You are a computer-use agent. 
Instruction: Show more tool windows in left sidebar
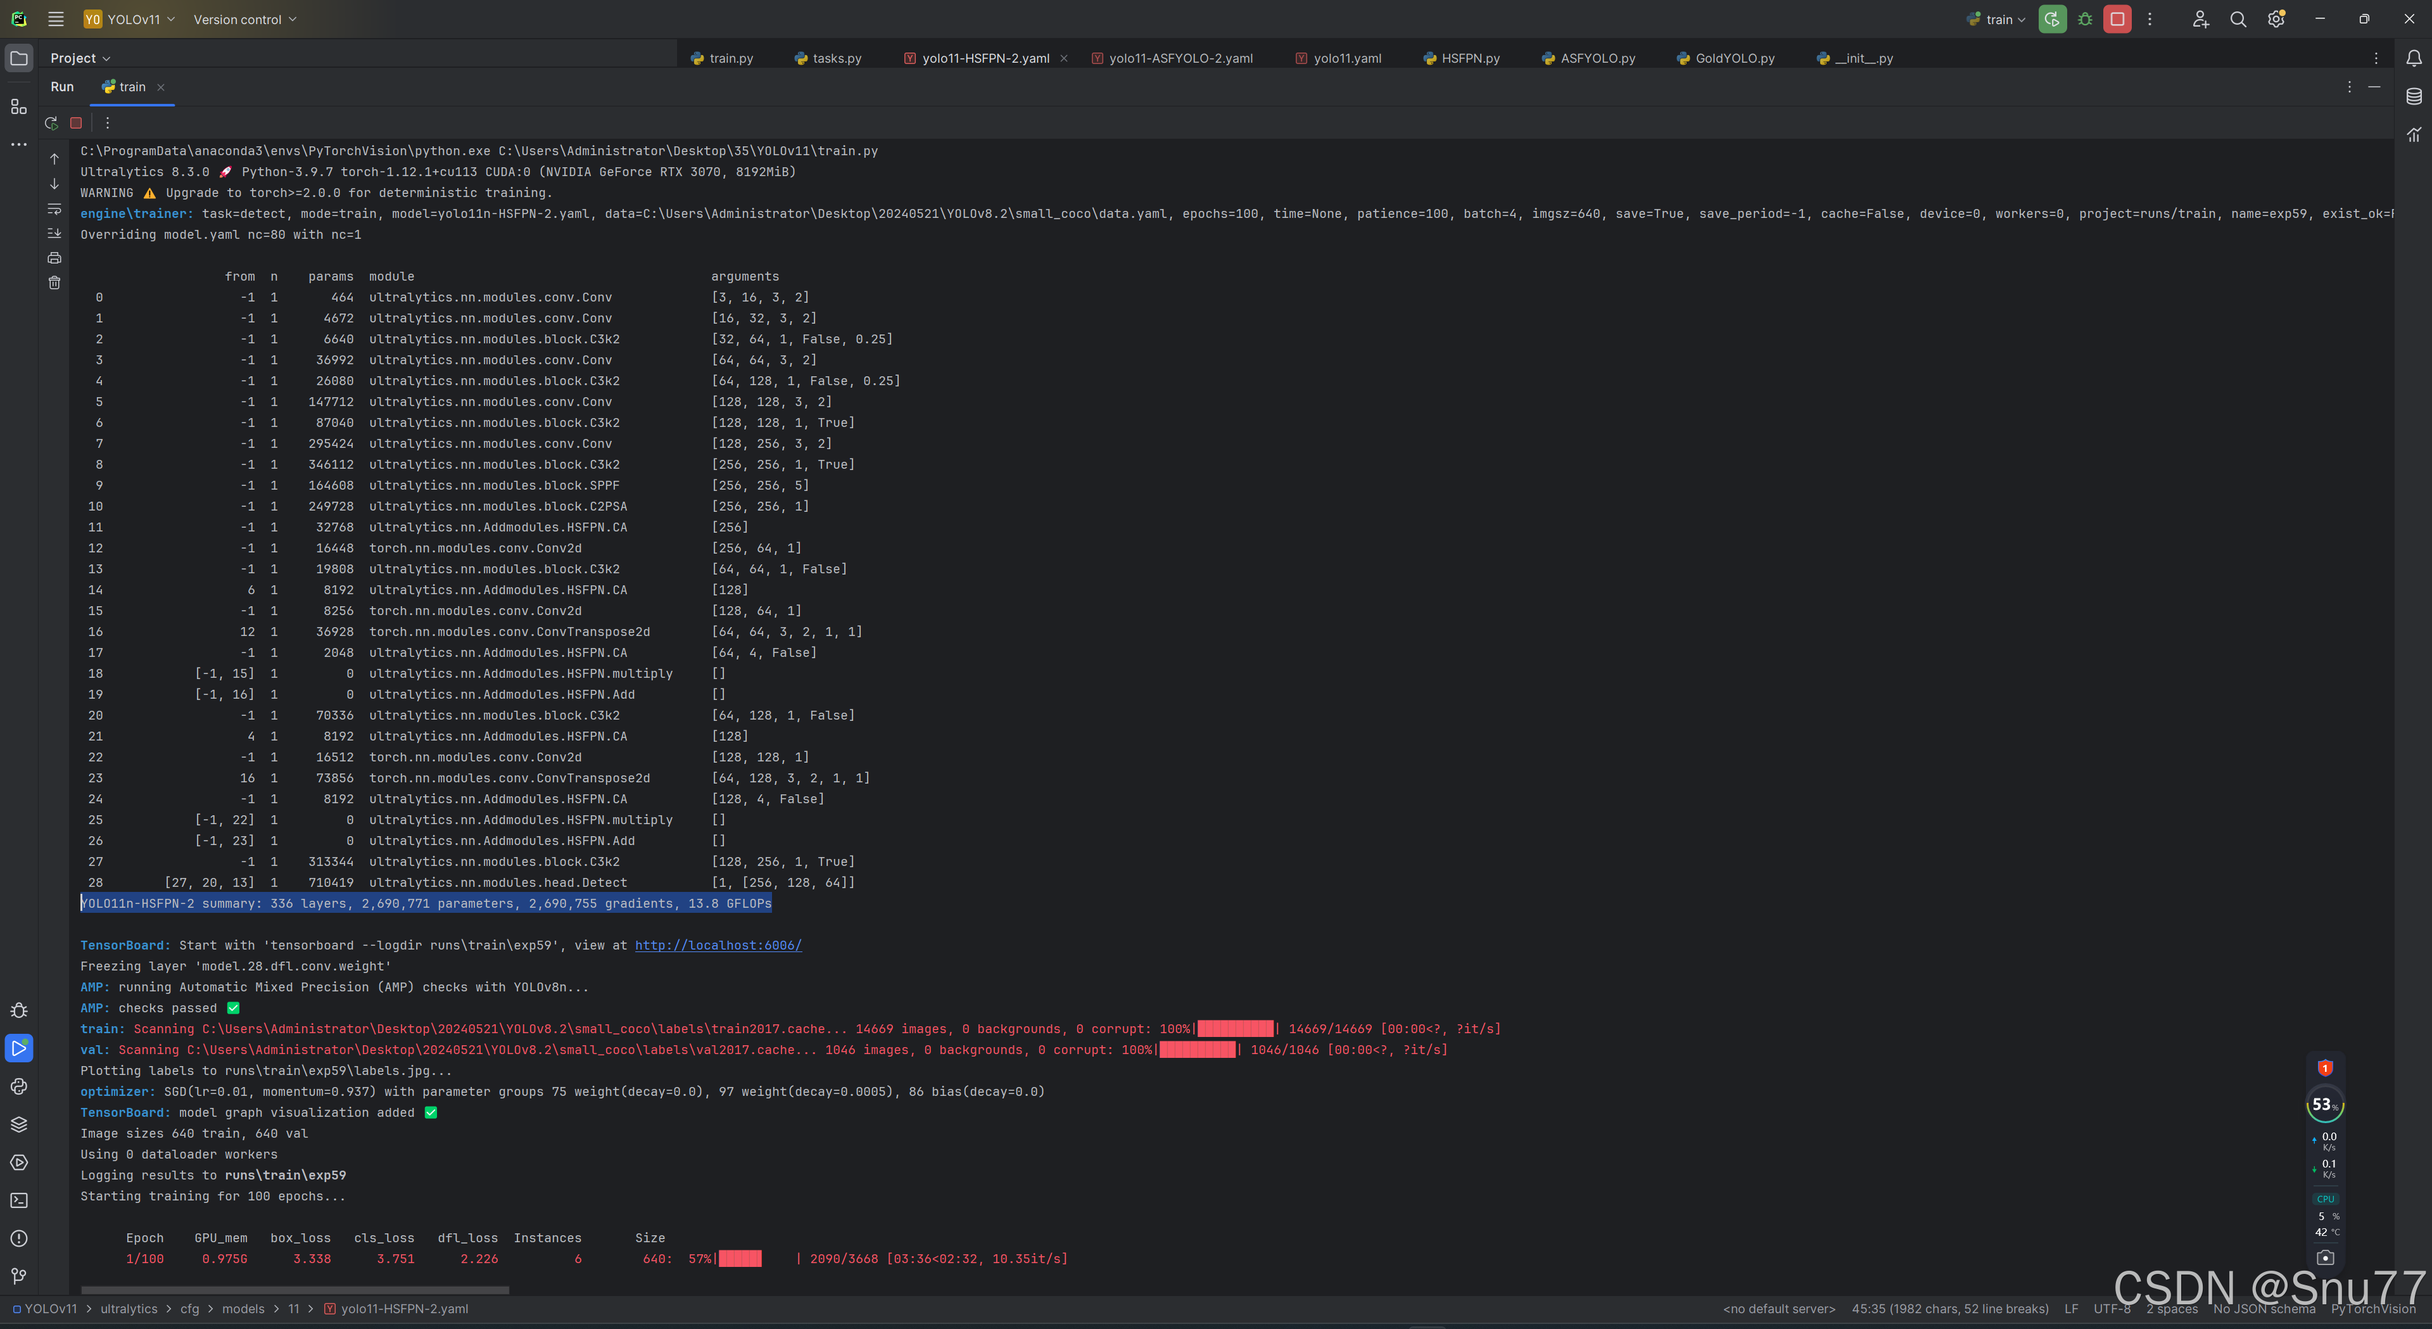19,144
